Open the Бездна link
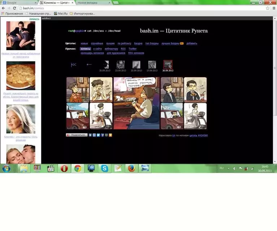The width and height of the screenshot is (277, 231). tap(138, 43)
